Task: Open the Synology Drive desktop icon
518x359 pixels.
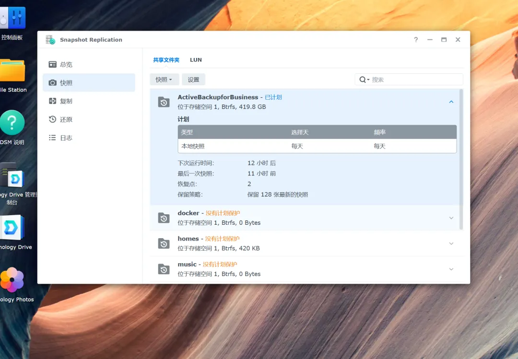Action: click(x=12, y=228)
